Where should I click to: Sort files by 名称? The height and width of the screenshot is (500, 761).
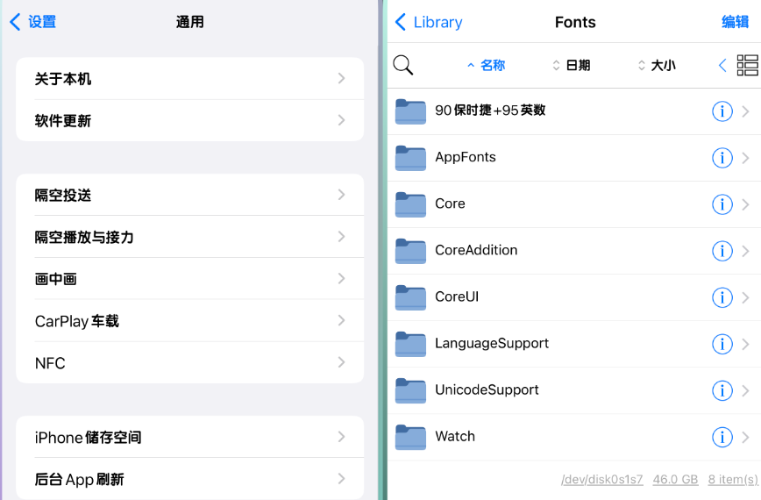pyautogui.click(x=487, y=65)
